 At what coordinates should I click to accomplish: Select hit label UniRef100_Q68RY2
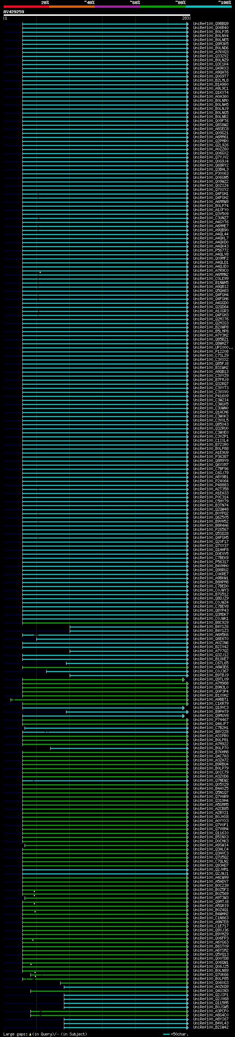210,166
